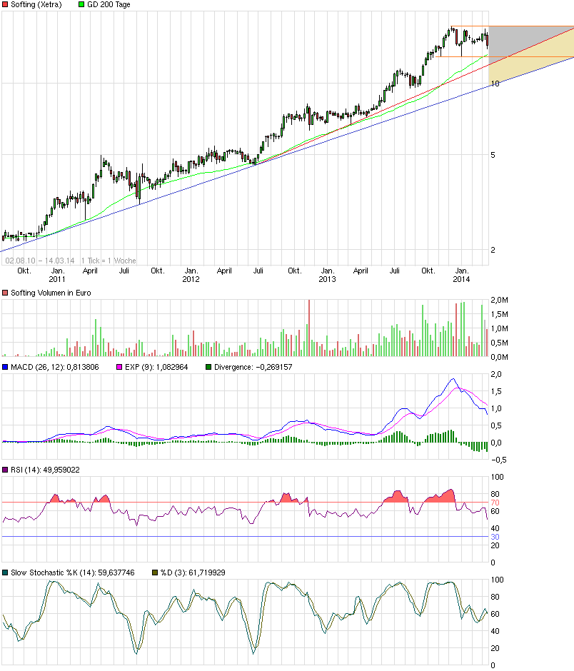This screenshot has width=574, height=671.
Task: Click the 1,5M volume axis label
Action: (x=500, y=315)
